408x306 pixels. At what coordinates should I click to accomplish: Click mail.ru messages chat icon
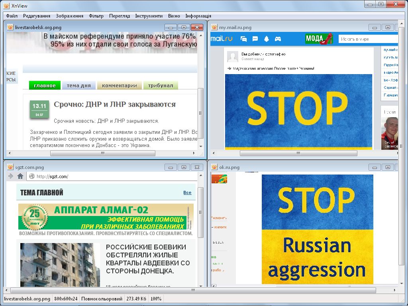pyautogui.click(x=243, y=39)
